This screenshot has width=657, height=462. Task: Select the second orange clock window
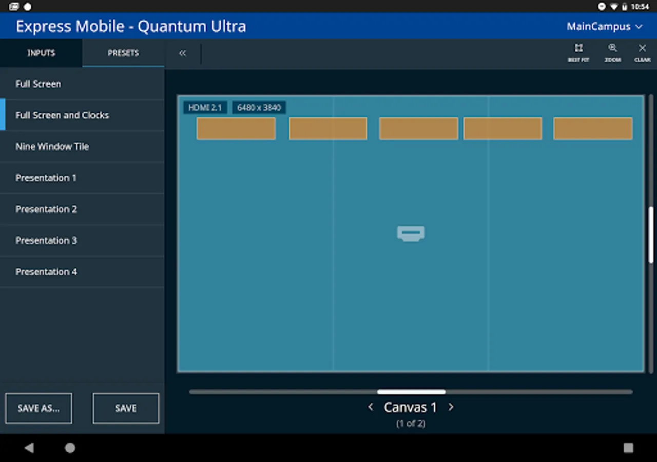pyautogui.click(x=328, y=128)
